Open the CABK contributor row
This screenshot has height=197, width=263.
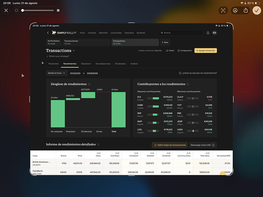coord(155,106)
